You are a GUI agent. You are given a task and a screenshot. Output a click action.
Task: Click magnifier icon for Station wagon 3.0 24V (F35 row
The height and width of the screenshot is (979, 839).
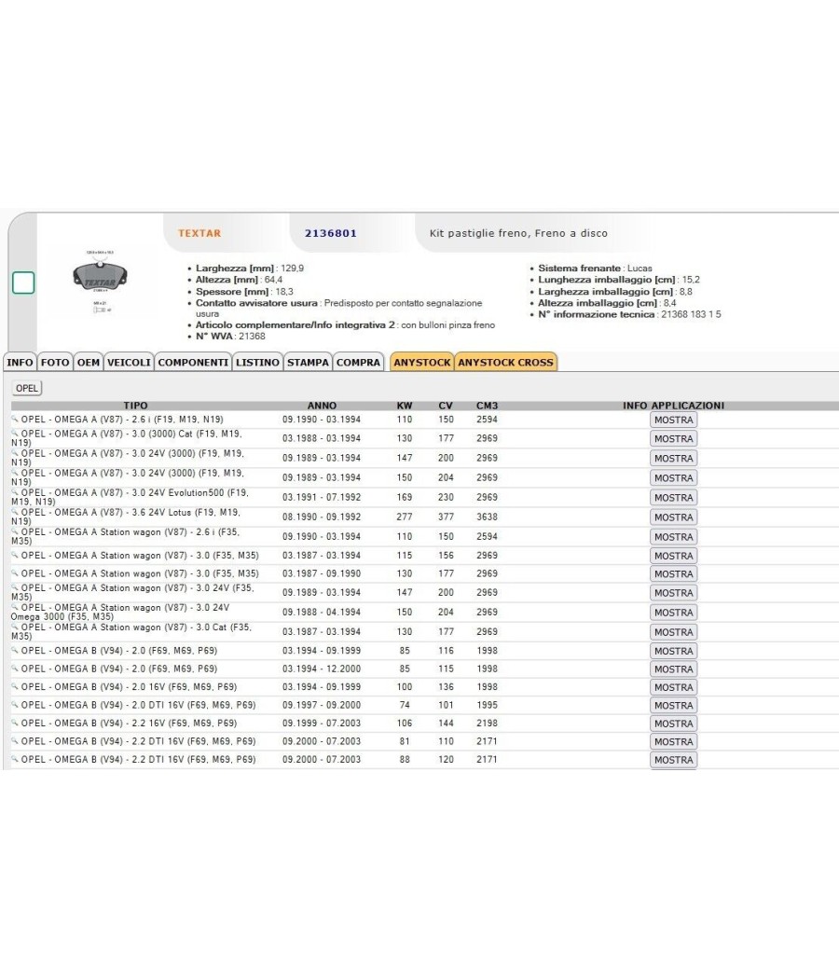point(15,586)
